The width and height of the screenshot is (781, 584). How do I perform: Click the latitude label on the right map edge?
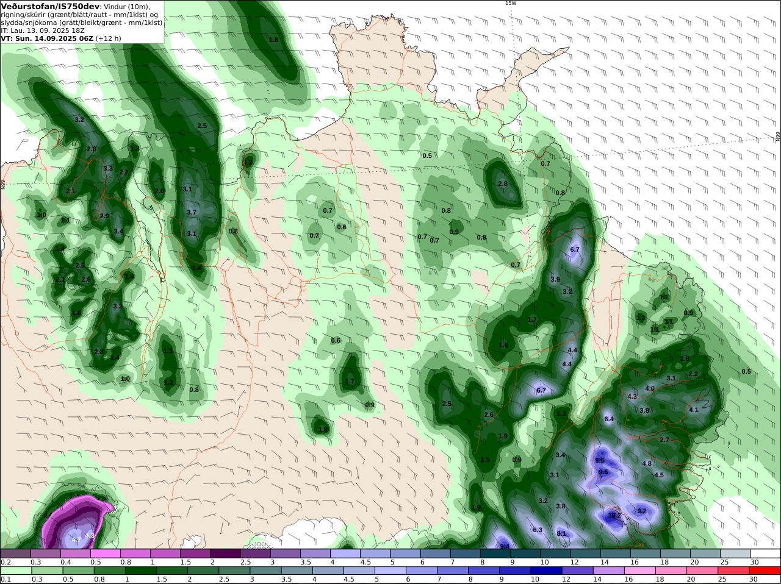[x=778, y=137]
